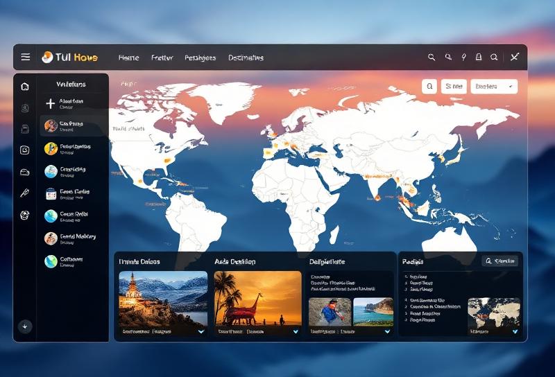Open the Destinations tab in top navigation

(246, 58)
